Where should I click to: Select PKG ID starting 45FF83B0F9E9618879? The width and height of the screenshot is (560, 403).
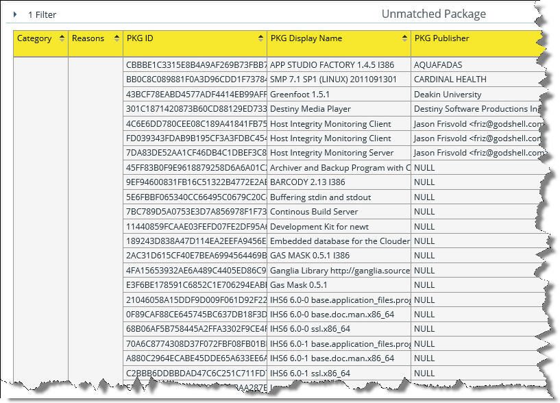click(x=195, y=167)
